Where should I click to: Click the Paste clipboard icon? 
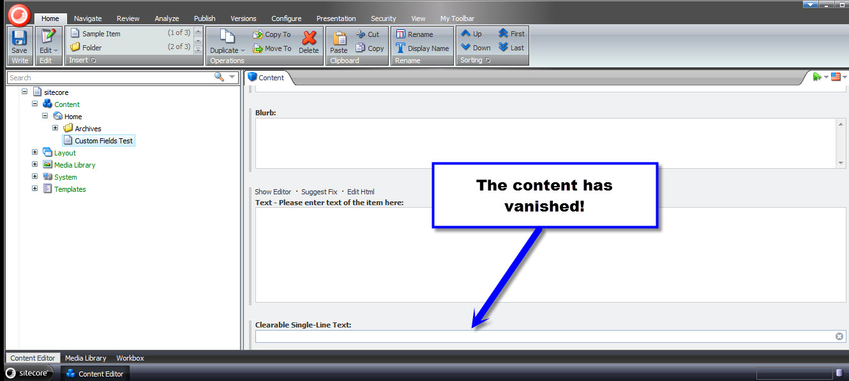[339, 38]
